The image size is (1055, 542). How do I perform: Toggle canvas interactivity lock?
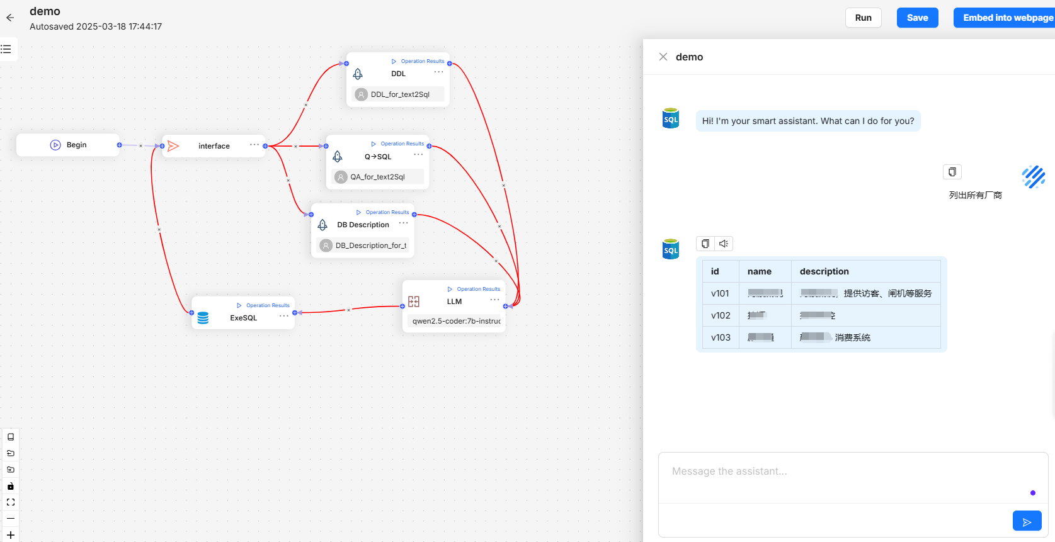tap(11, 486)
